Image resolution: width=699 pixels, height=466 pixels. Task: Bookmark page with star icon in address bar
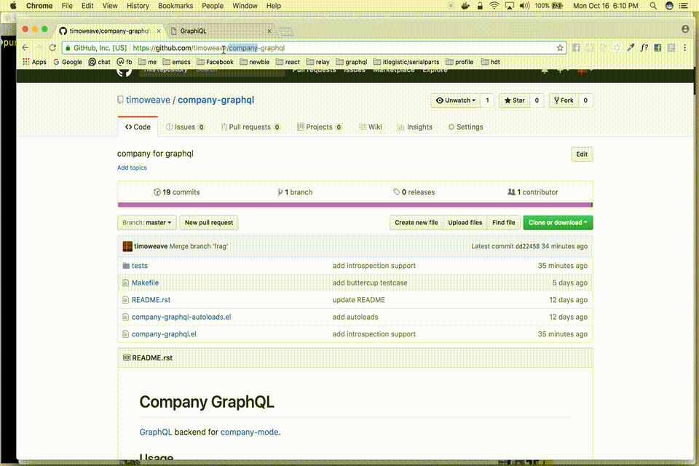(560, 48)
